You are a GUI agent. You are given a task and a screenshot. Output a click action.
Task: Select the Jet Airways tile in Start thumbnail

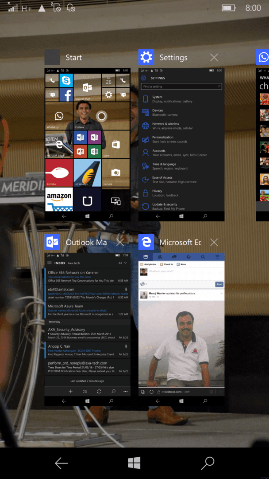point(88,173)
